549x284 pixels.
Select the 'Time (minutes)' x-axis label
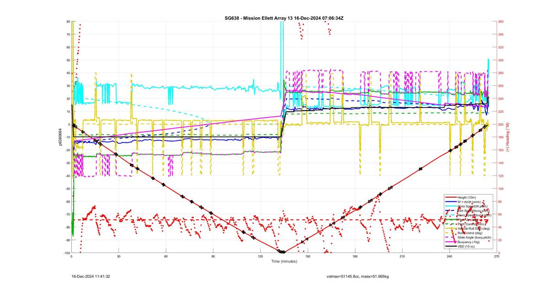pos(284,262)
